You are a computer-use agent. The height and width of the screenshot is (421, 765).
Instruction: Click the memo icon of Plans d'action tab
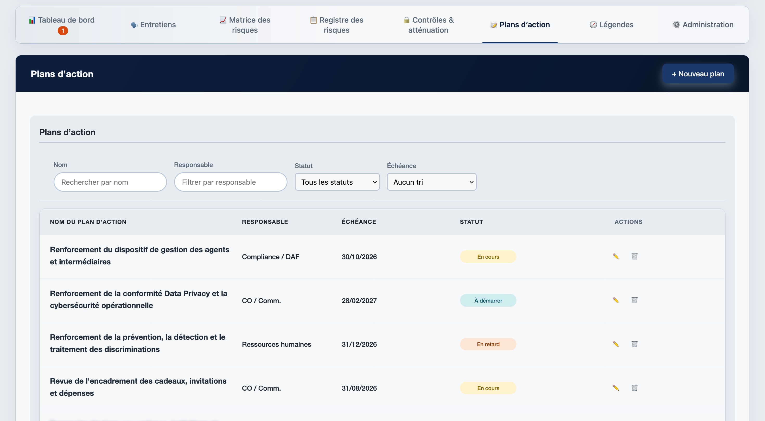click(494, 25)
